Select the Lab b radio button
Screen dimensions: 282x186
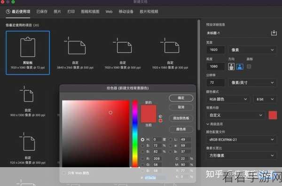(x=170, y=152)
